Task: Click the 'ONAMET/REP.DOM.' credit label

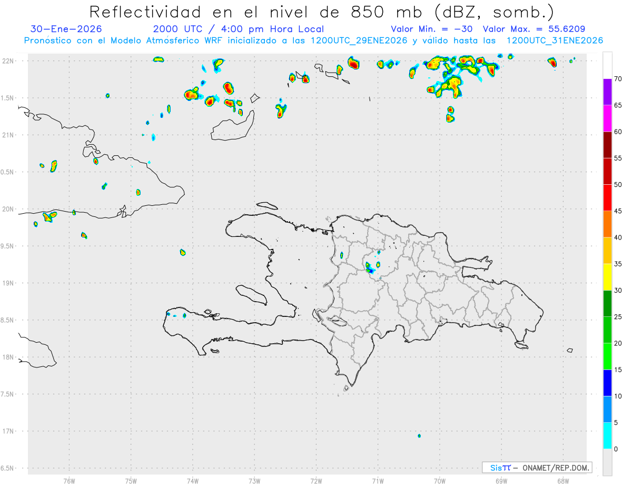Action: 556,467
